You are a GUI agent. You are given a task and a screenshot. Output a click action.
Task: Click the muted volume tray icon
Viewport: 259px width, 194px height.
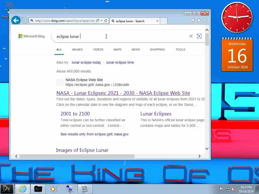[x=233, y=189]
